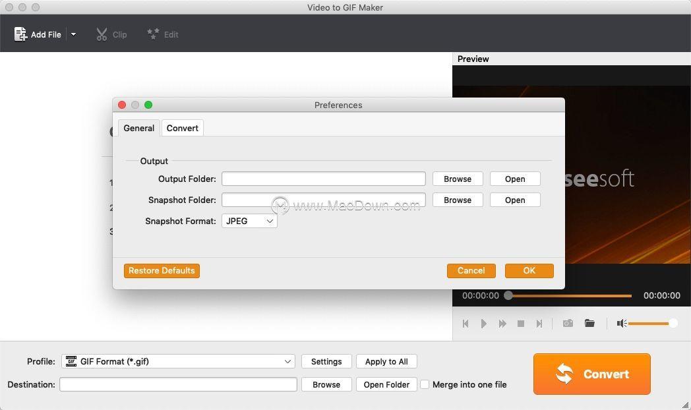Open the Edit effects tool
The image size is (691, 410).
point(153,34)
